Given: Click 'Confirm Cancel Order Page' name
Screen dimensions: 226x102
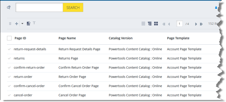Looking at the screenshot, I should point(79,86).
